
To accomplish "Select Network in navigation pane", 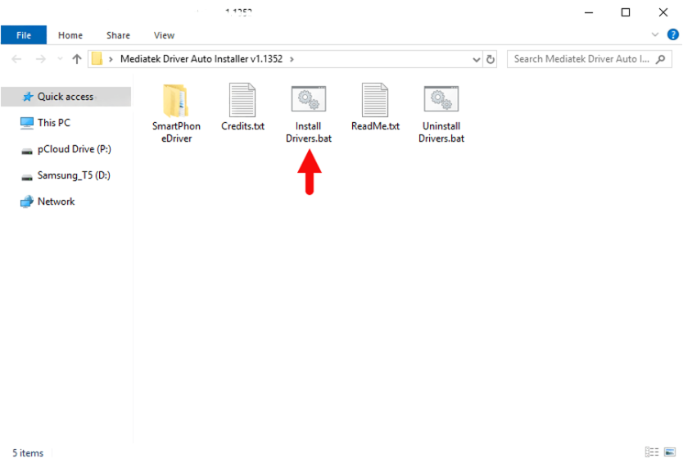I will [x=47, y=202].
